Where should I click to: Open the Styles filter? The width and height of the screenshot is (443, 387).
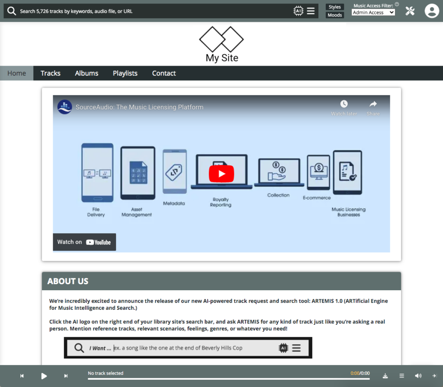335,7
